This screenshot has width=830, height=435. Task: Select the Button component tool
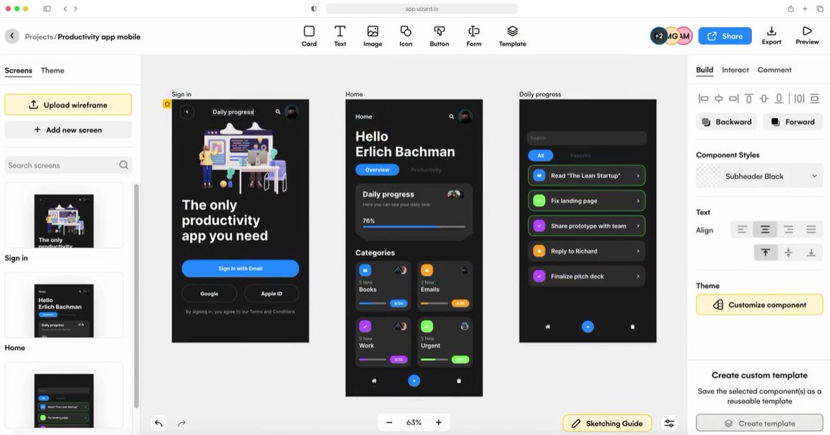[439, 35]
